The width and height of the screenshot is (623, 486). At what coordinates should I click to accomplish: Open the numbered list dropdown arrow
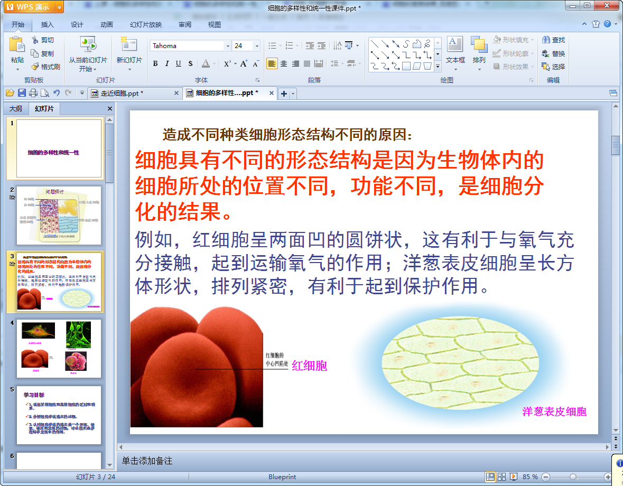(x=297, y=45)
